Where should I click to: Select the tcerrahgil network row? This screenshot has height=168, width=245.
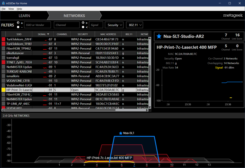pyautogui.click(x=75, y=58)
